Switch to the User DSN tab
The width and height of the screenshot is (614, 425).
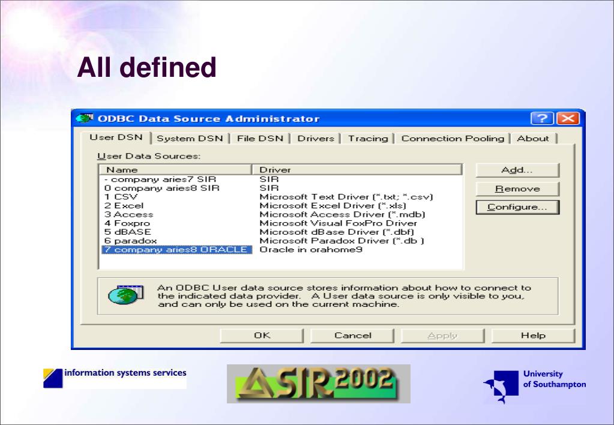click(116, 137)
